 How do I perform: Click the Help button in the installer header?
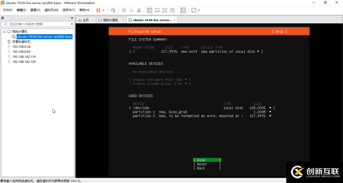[x=279, y=32]
